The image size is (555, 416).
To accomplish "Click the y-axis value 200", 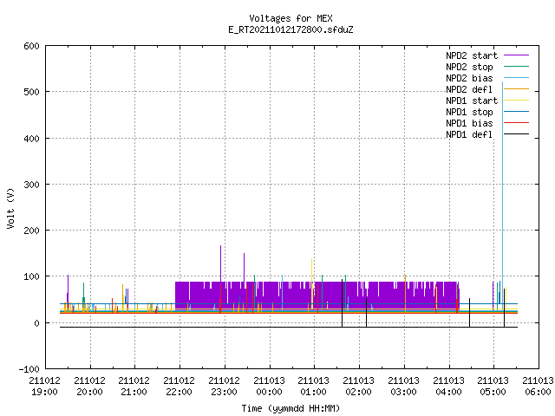I will (x=31, y=231).
